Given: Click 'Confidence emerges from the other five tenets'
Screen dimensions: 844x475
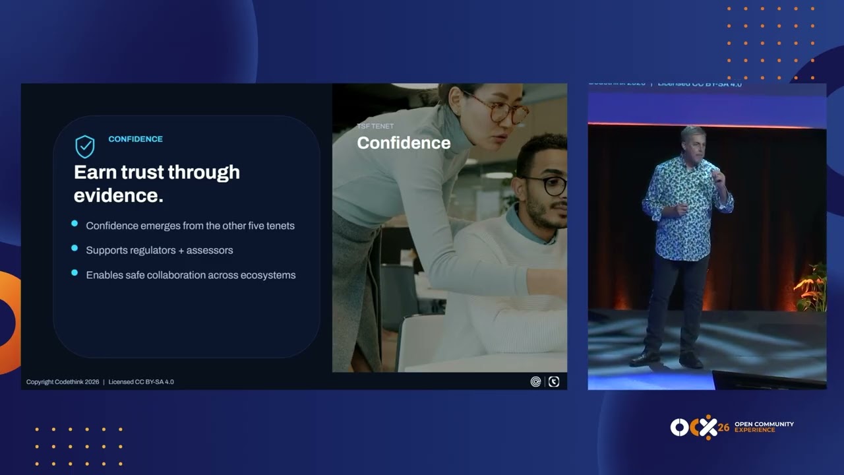Looking at the screenshot, I should pyautogui.click(x=190, y=226).
